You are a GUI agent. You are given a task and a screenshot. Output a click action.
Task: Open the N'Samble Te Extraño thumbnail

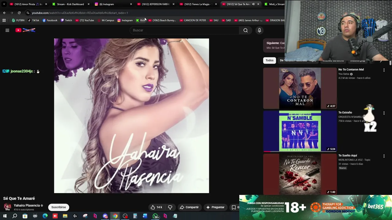tap(300, 131)
